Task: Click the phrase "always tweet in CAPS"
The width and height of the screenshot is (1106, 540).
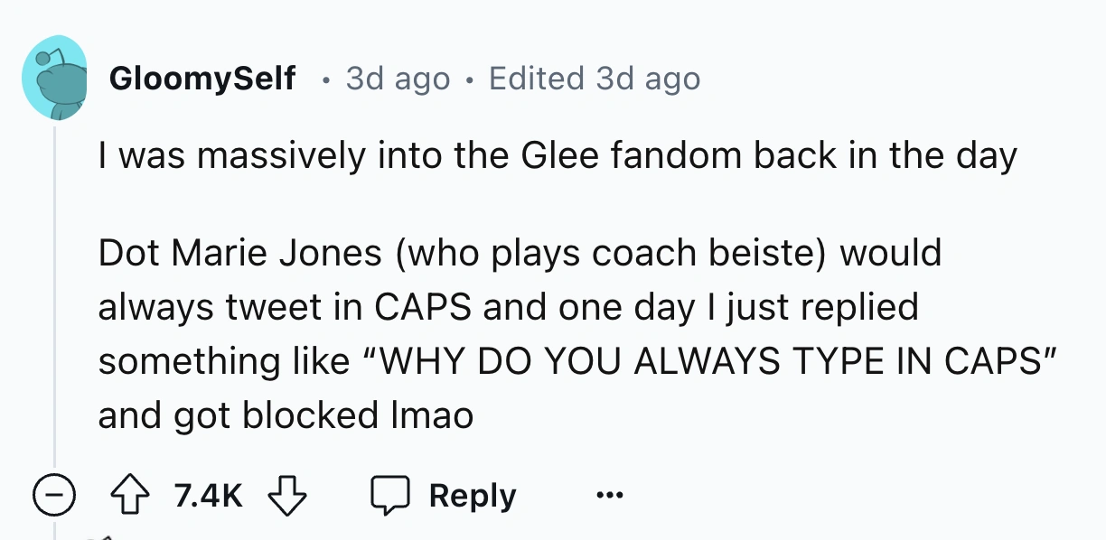Action: [x=285, y=307]
